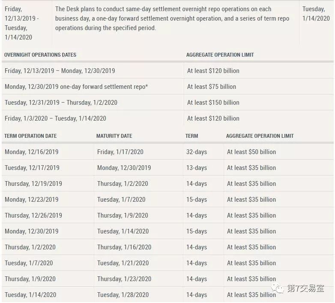Select the Term Operation Date column header
Image resolution: width=335 pixels, height=303 pixels.
coord(30,136)
